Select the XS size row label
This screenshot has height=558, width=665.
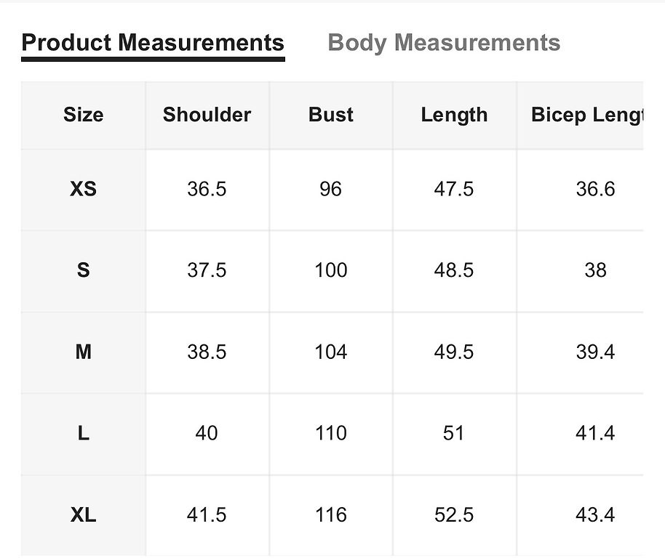tap(83, 189)
